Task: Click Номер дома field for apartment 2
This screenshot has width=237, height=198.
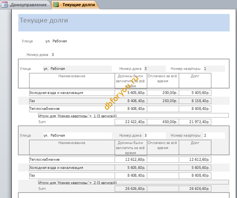Action: [x=155, y=135]
